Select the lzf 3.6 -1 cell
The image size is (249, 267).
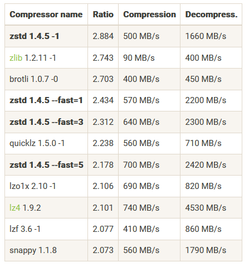(x=46, y=229)
